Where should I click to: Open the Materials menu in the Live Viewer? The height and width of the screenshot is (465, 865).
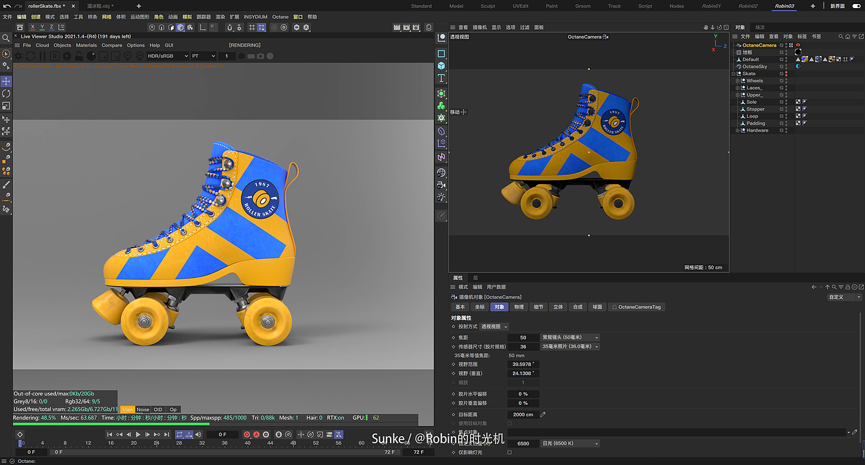(86, 45)
